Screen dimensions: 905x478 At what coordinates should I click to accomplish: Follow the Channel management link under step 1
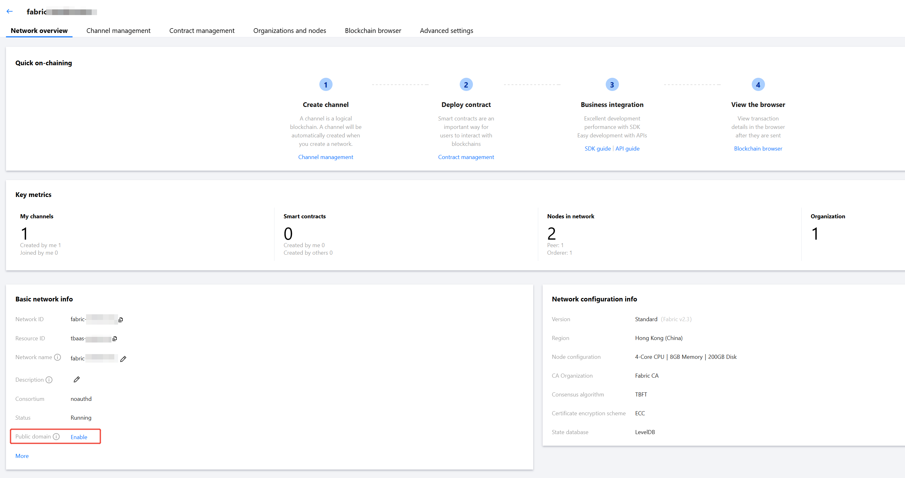[325, 157]
